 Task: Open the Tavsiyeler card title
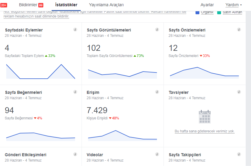point(179,92)
